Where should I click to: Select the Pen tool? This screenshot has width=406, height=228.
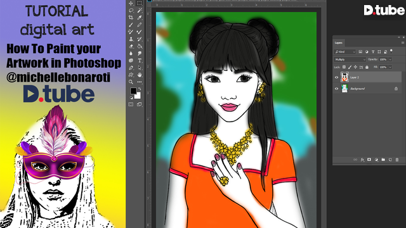pos(131,68)
